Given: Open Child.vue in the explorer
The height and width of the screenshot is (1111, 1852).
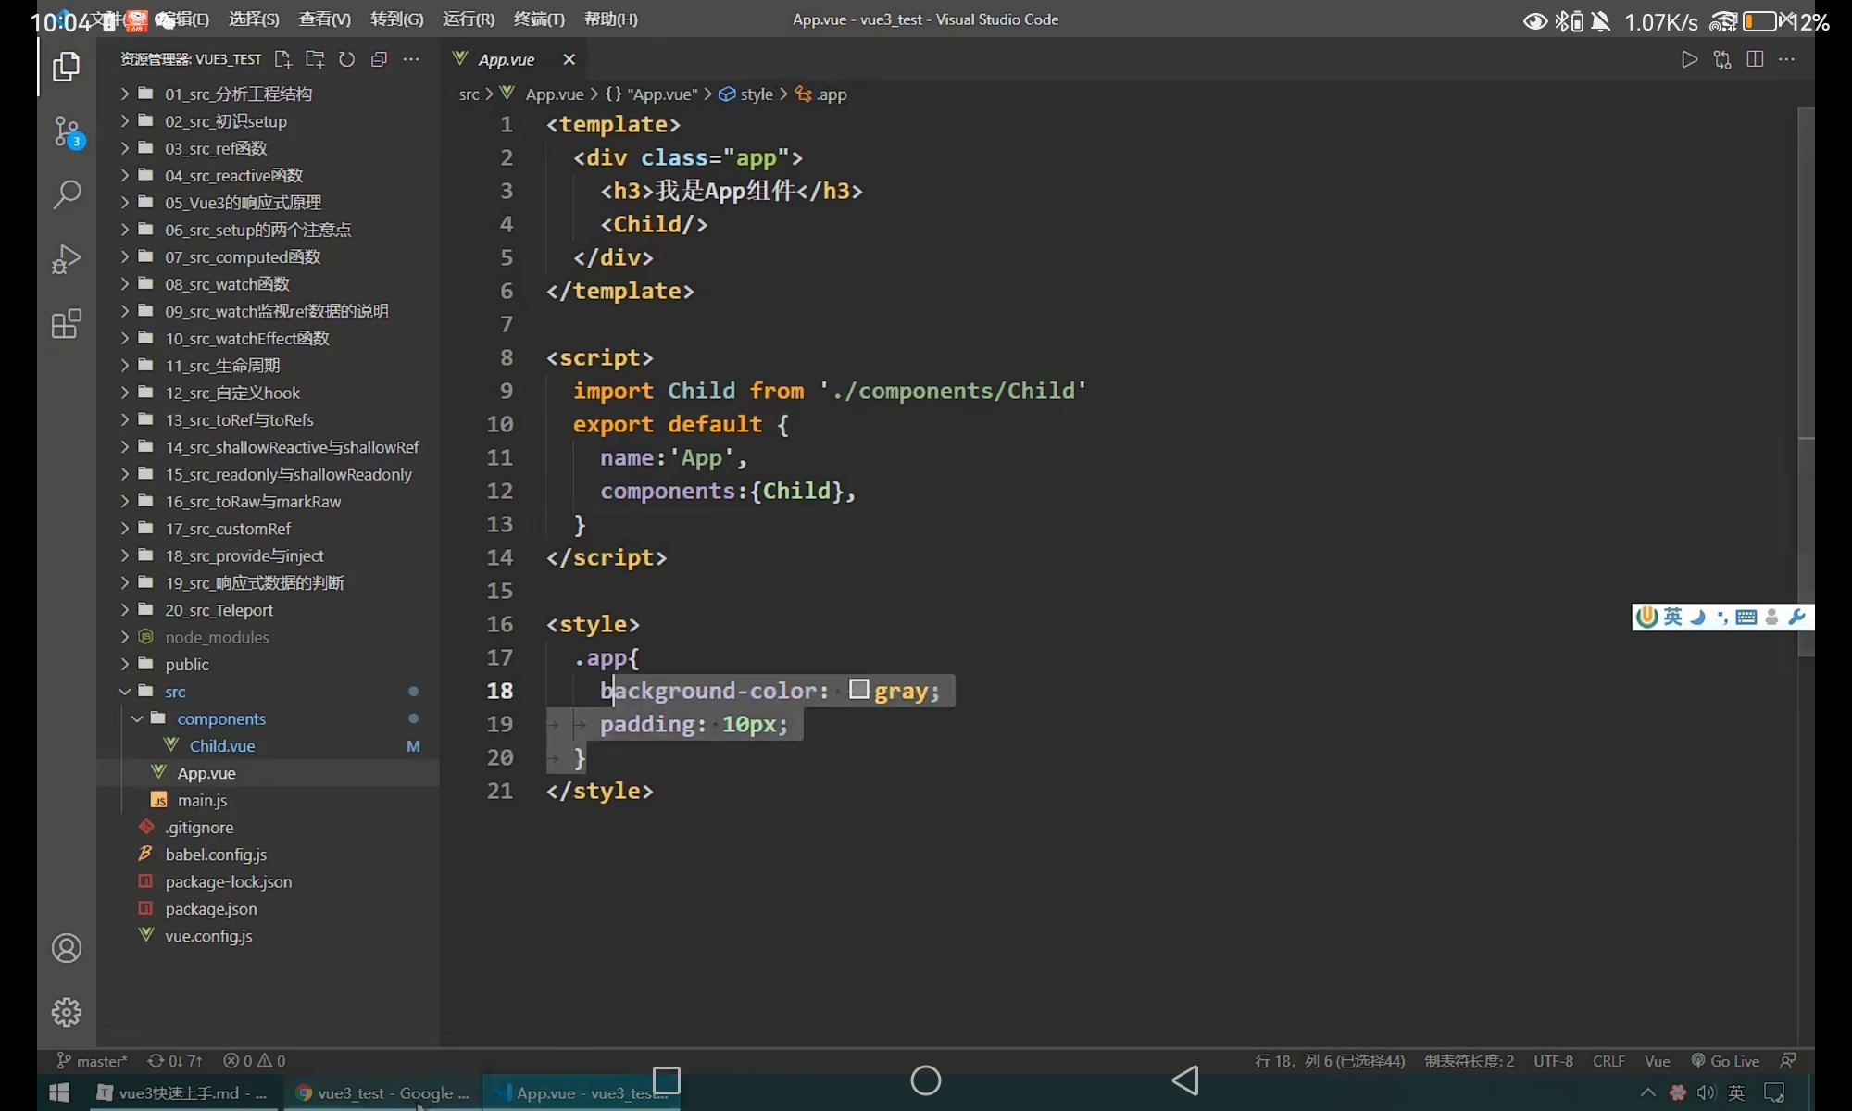Looking at the screenshot, I should click(x=222, y=746).
